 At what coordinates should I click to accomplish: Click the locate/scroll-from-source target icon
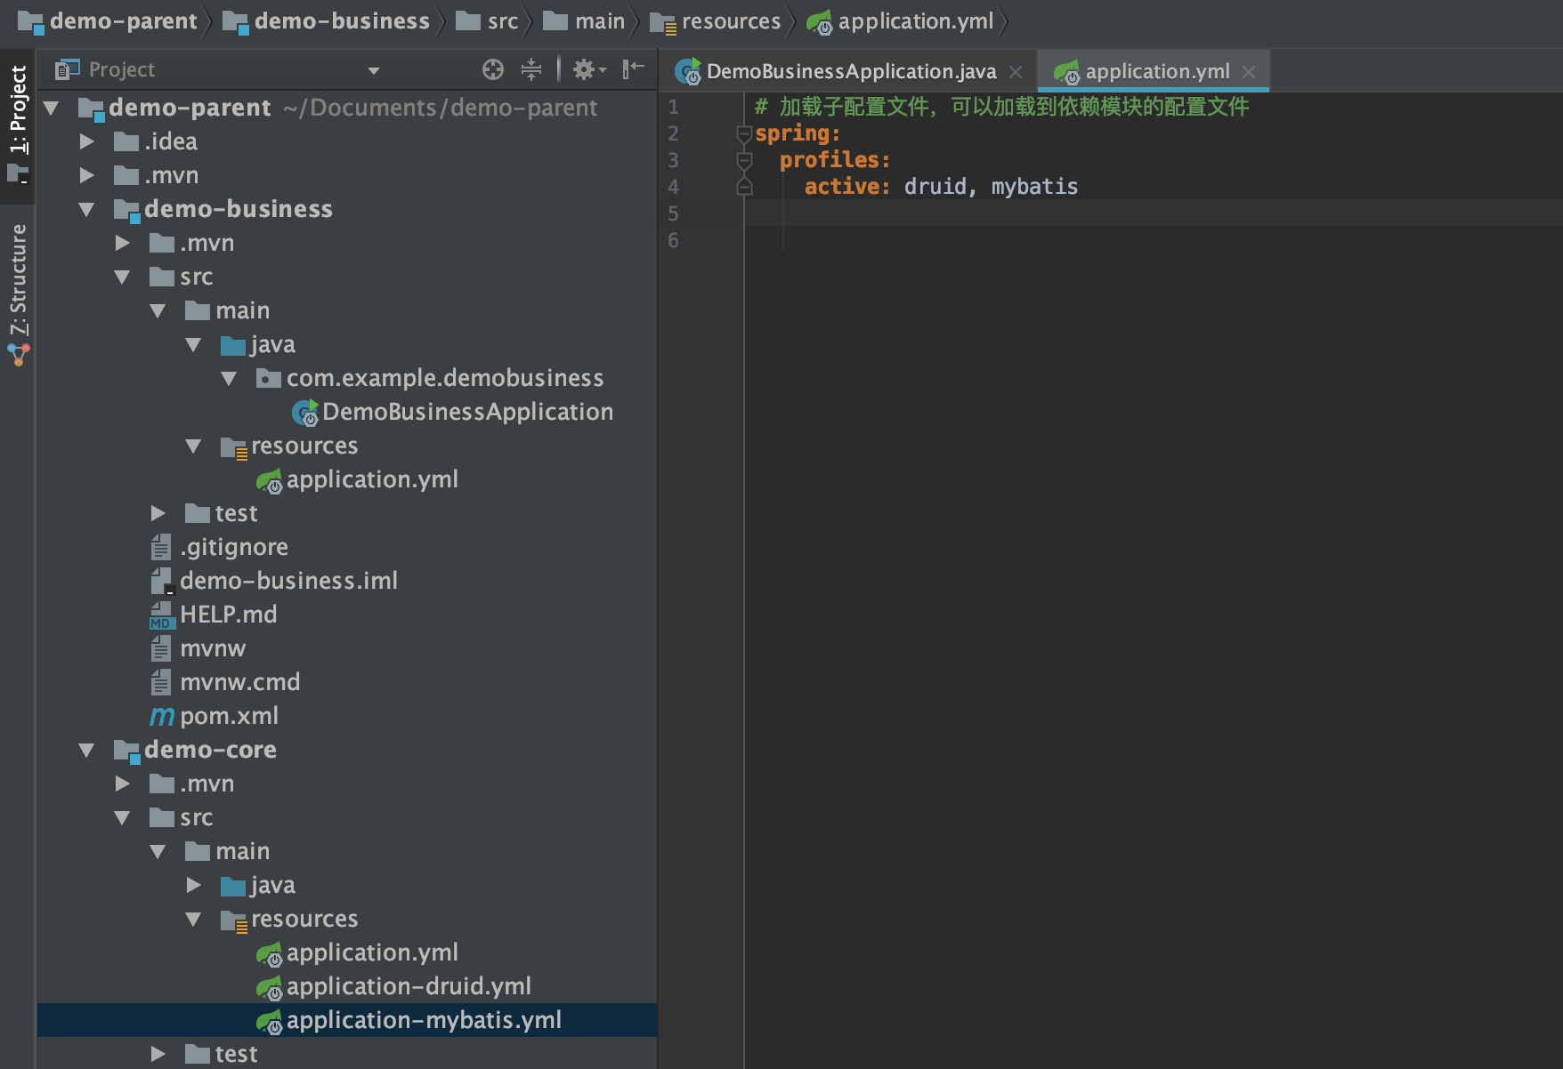[492, 69]
